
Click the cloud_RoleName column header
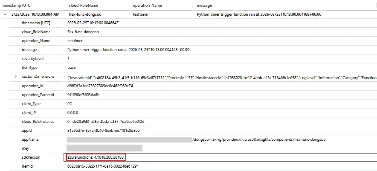(x=84, y=5)
